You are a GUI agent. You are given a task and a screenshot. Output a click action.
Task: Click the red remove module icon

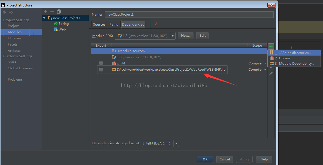[x=52, y=12]
